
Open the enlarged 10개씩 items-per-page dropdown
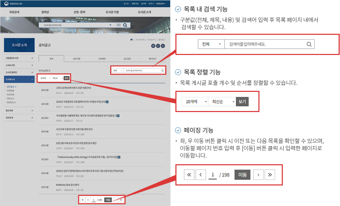(x=195, y=102)
